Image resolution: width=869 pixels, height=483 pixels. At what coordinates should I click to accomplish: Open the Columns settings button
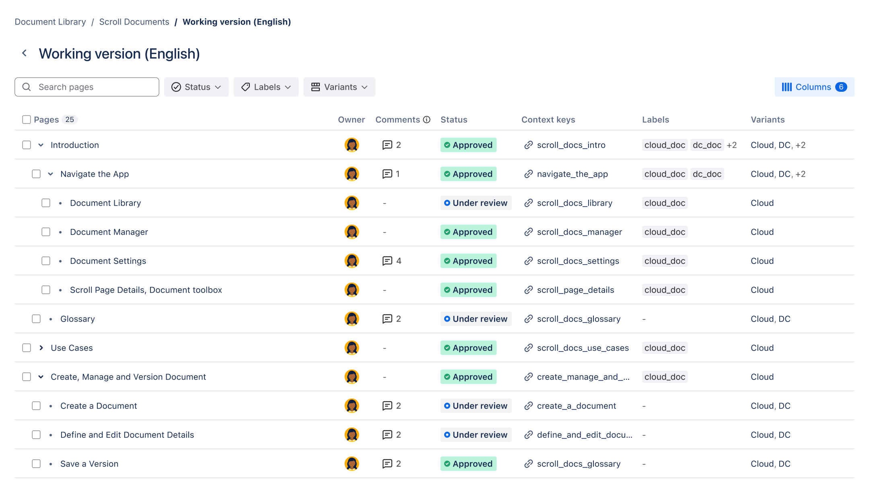(x=814, y=87)
